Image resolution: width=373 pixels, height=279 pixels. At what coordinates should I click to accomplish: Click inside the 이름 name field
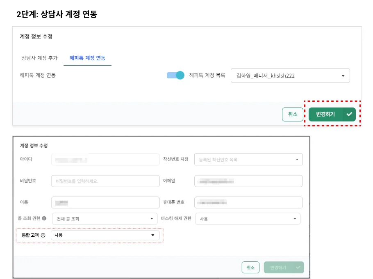105,202
